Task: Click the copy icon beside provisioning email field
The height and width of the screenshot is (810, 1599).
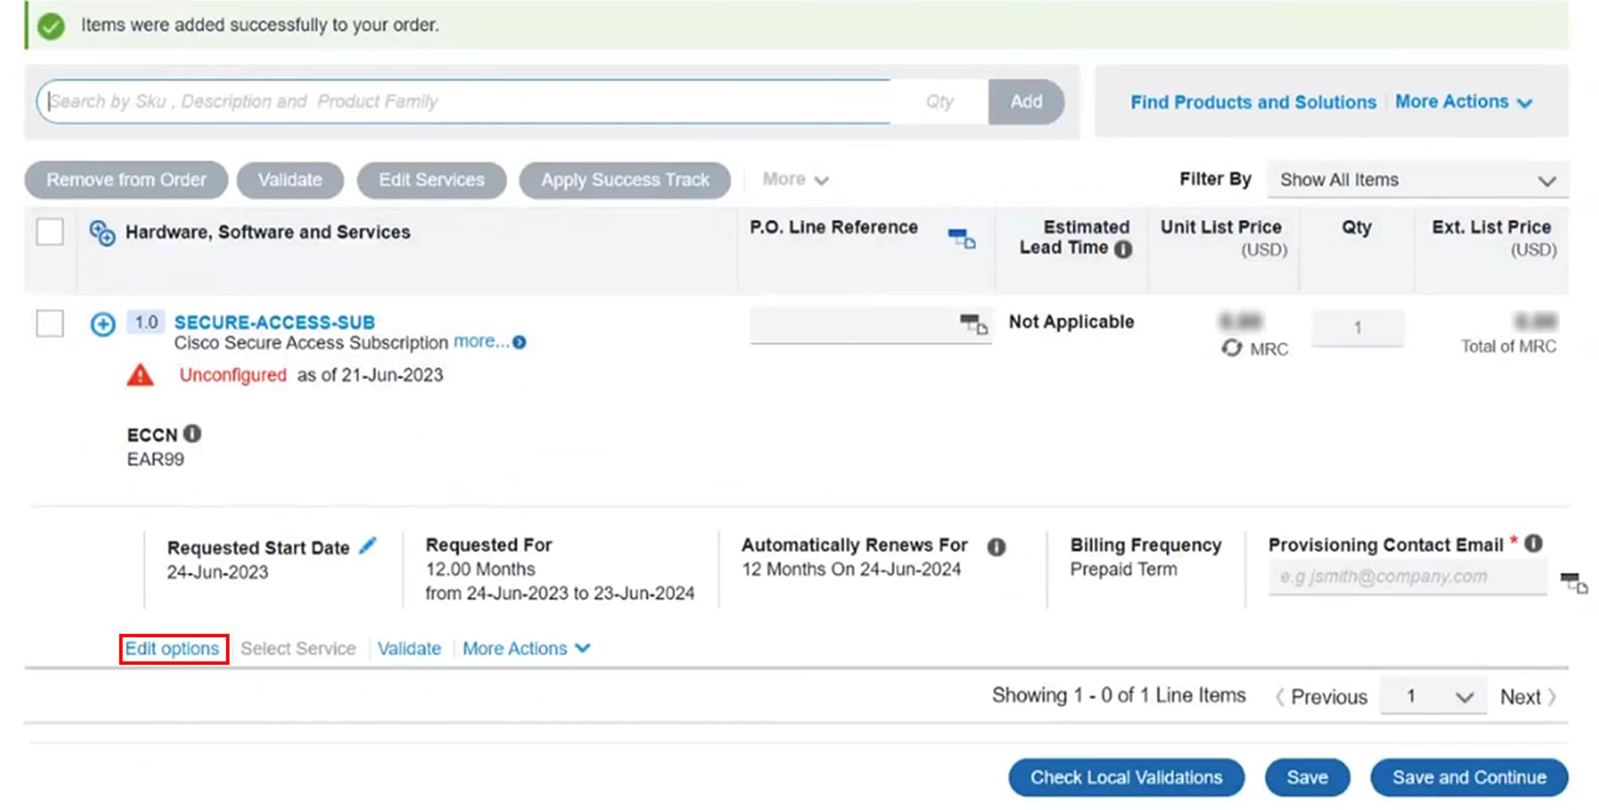Action: click(x=1574, y=584)
